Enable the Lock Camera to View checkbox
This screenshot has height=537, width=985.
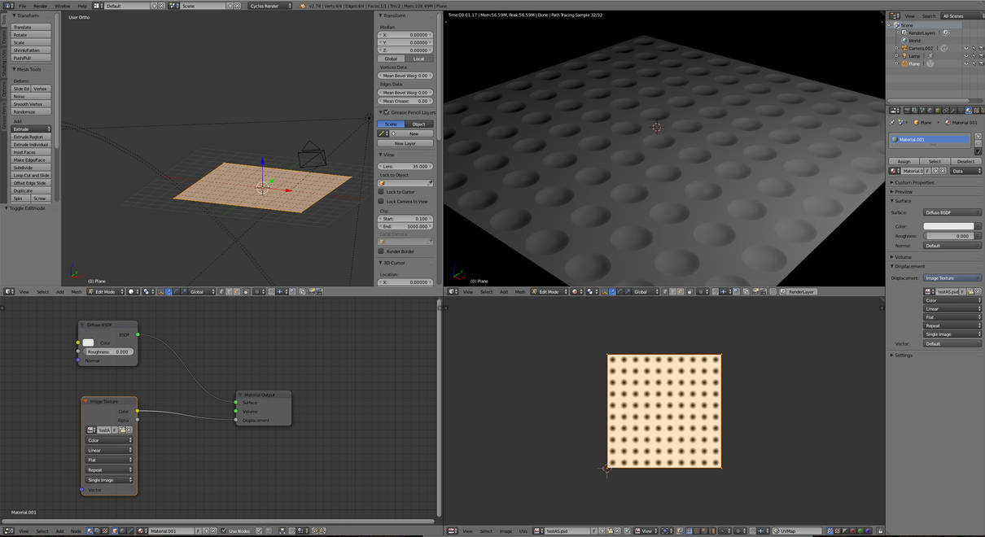tap(379, 201)
